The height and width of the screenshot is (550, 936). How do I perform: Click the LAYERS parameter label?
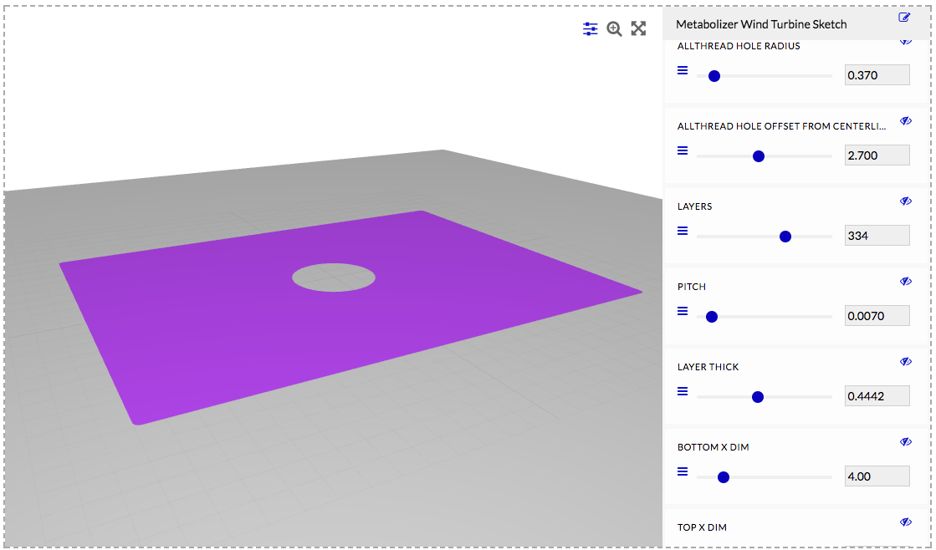(694, 206)
